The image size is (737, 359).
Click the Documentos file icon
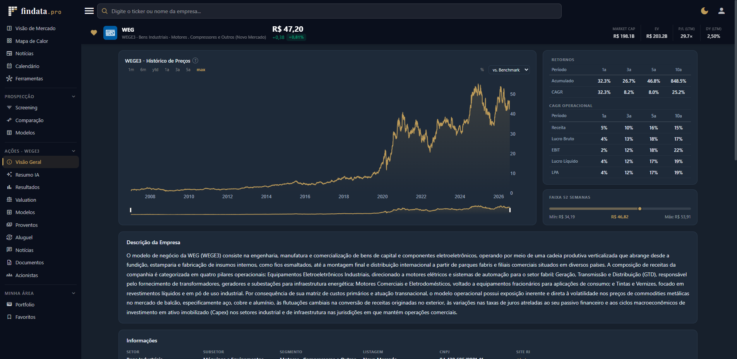9,262
